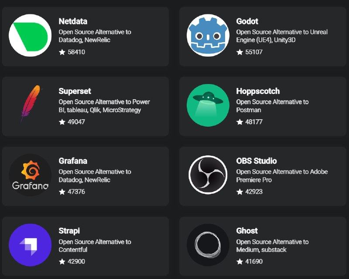Open the OBS Studio circular logo
The image size is (349, 279).
208,175
